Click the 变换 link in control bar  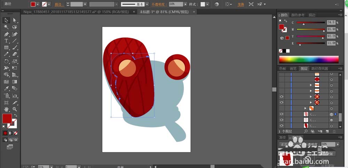point(240,5)
